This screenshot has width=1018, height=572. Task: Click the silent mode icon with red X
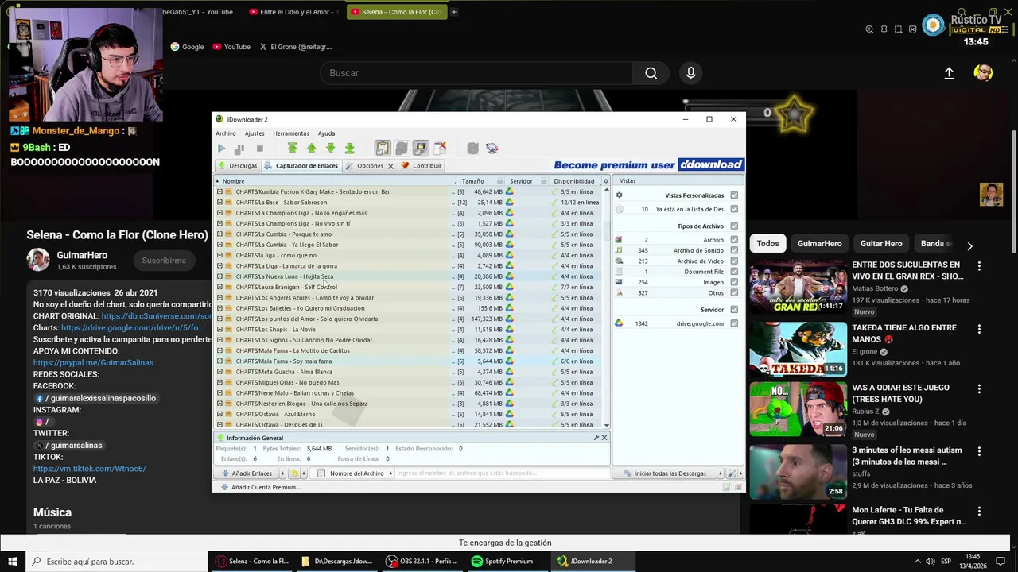[x=440, y=149]
